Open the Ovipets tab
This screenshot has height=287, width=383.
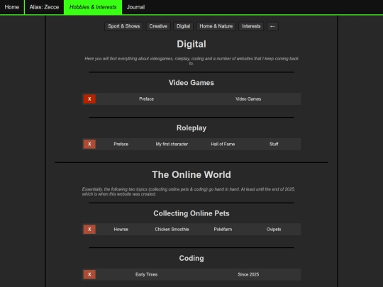pos(274,229)
